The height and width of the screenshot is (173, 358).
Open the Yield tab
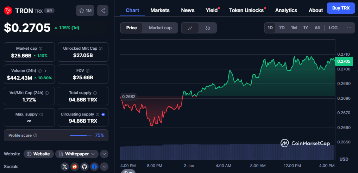(212, 10)
